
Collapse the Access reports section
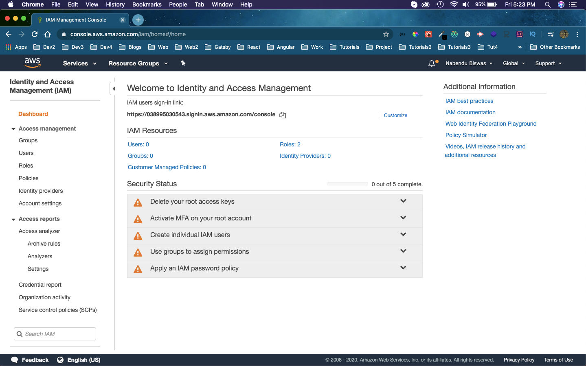(x=13, y=219)
